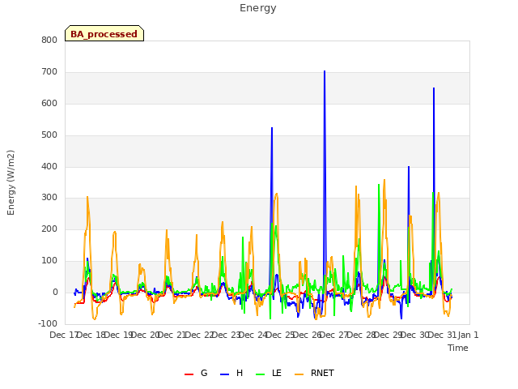The height and width of the screenshot is (389, 518).
Task: Click the blue H spike peak on Dec 30
Action: coord(434,88)
